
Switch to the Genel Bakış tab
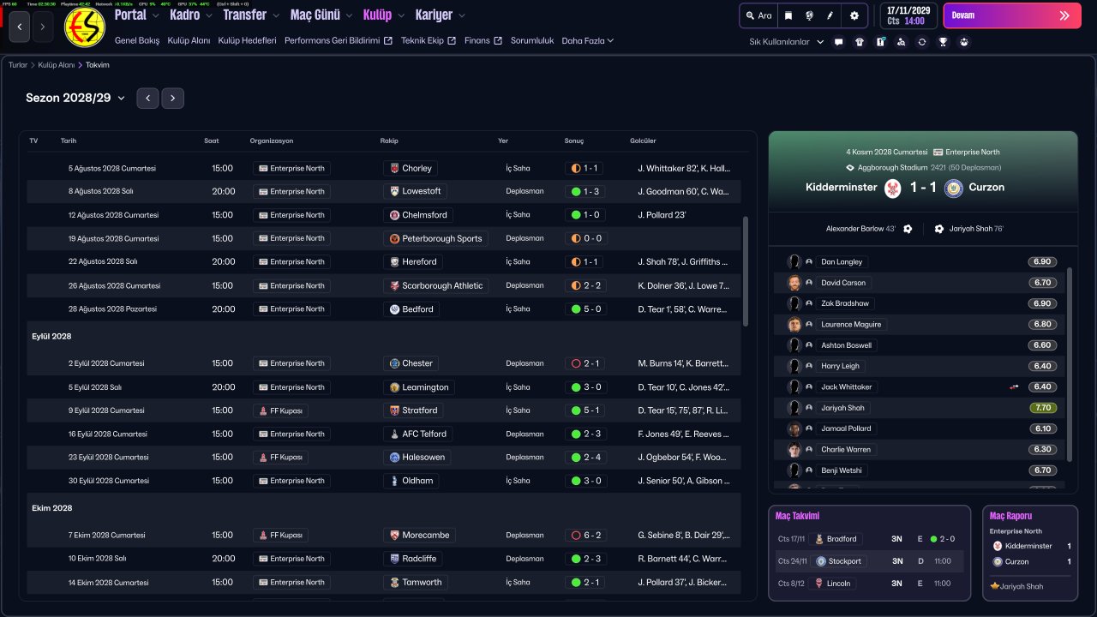(x=137, y=41)
